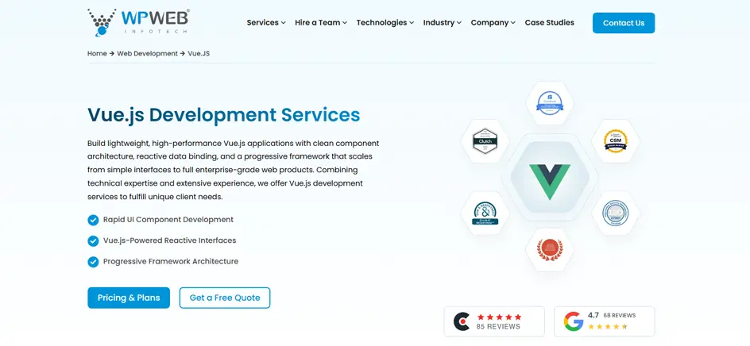Select the Web Development breadcrumb link
Screen dimensions: 750x346
click(x=147, y=53)
